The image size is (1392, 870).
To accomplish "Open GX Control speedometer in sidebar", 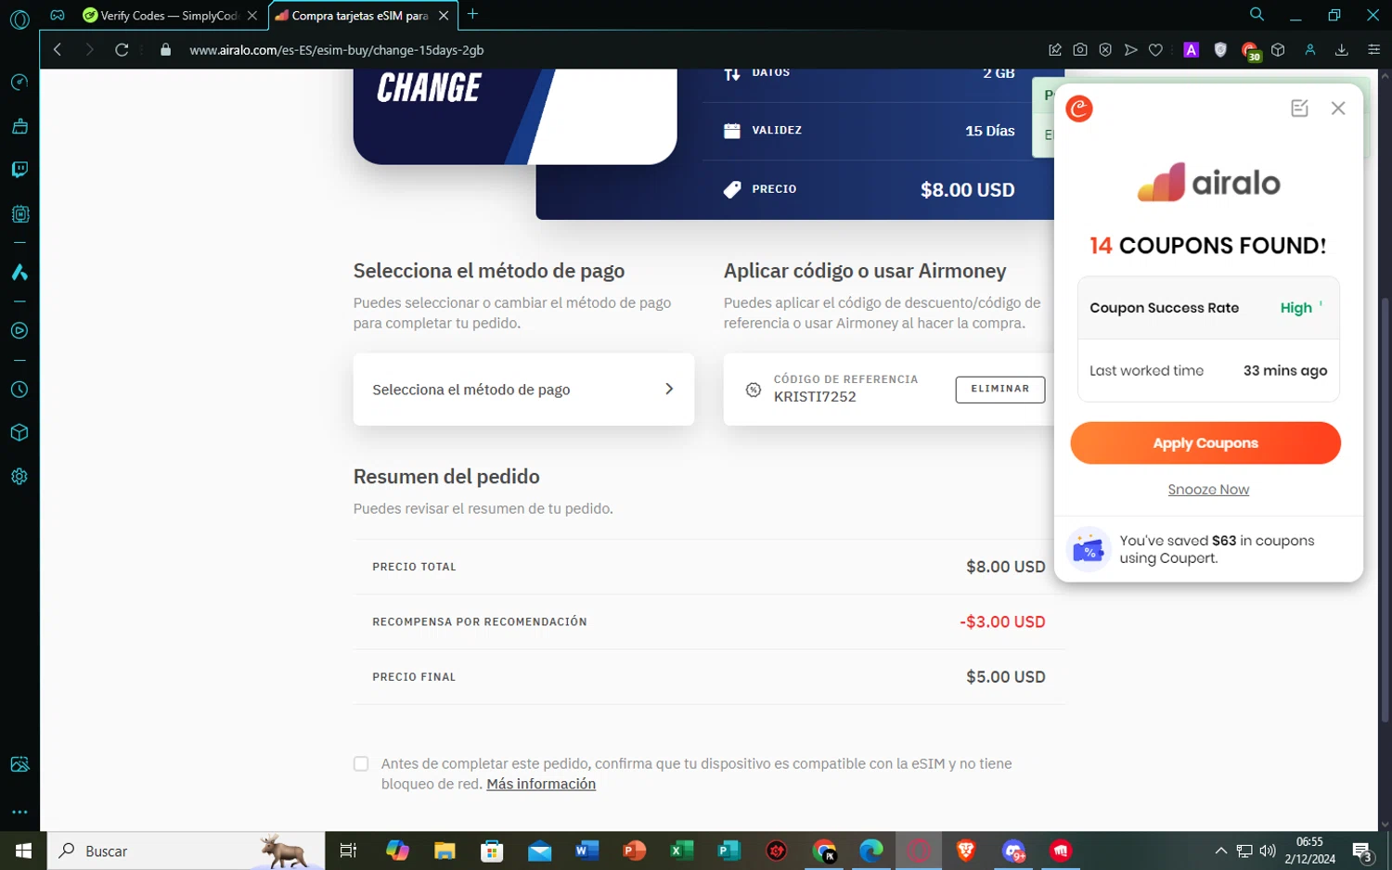I will pyautogui.click(x=19, y=83).
